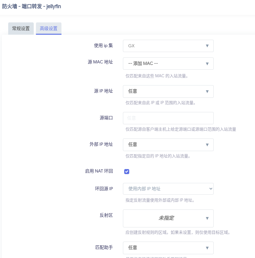Disable the 启用 NAT 环回 checkbox
Screen dimensions: 255x258
[x=127, y=172]
